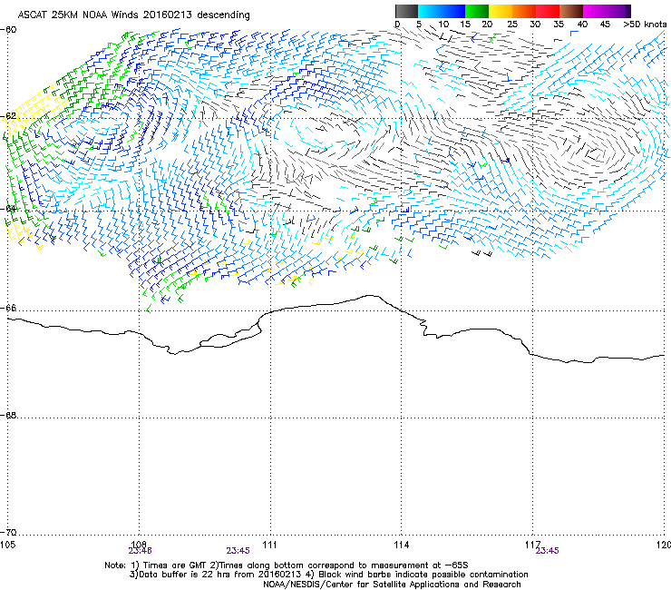Viewport: 671px width, 590px height.
Task: Click the longitude label '117'
Action: point(532,544)
